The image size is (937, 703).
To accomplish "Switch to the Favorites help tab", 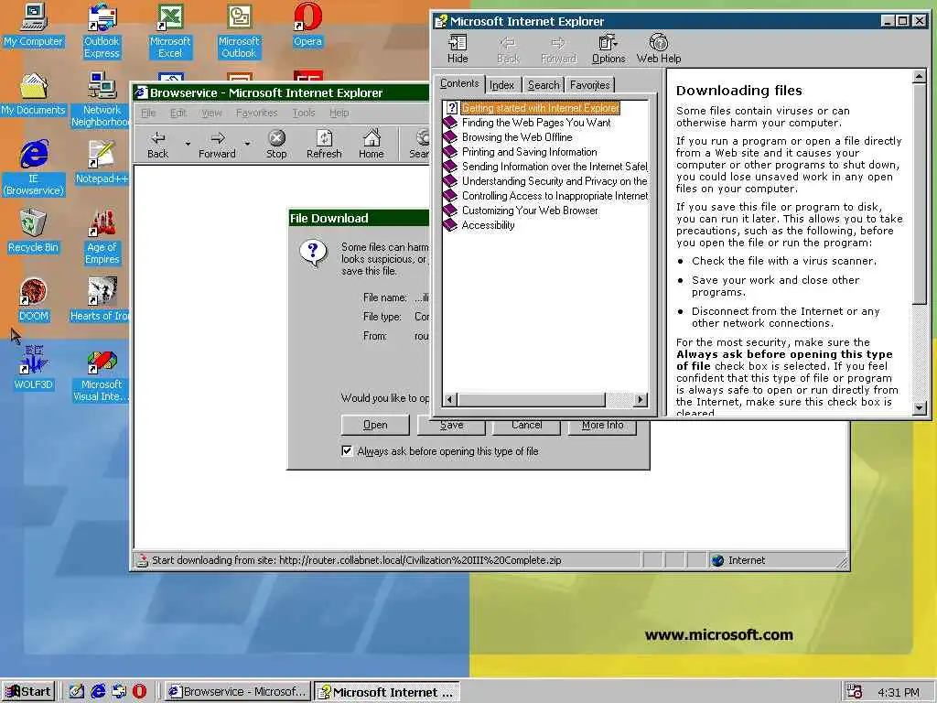I will point(590,85).
